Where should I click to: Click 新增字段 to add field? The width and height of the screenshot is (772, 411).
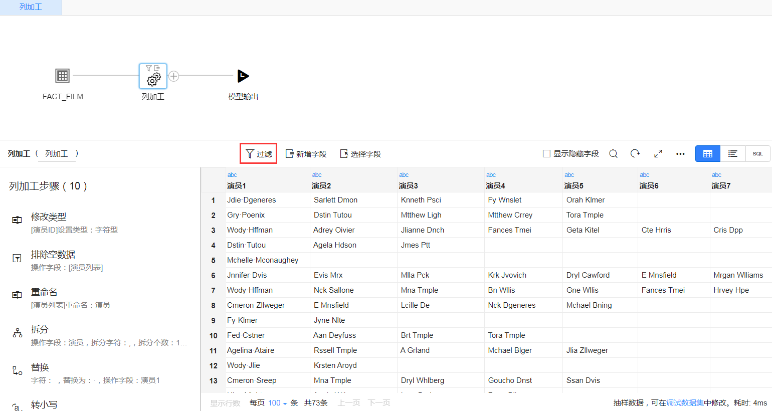point(306,154)
